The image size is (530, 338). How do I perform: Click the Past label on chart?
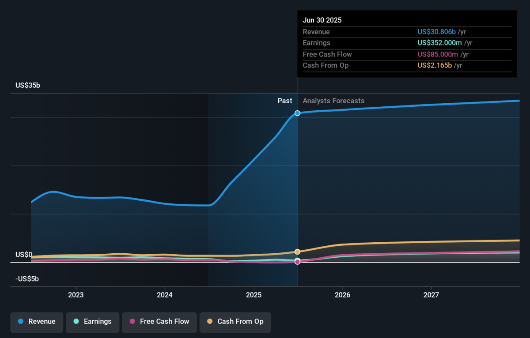285,101
